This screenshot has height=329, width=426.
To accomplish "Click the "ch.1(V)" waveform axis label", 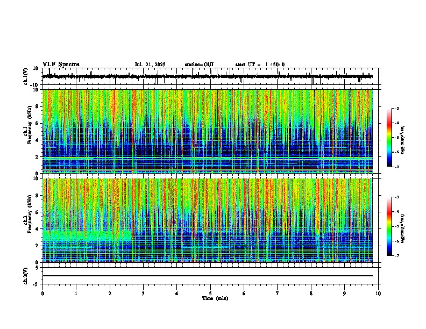I will coord(26,76).
